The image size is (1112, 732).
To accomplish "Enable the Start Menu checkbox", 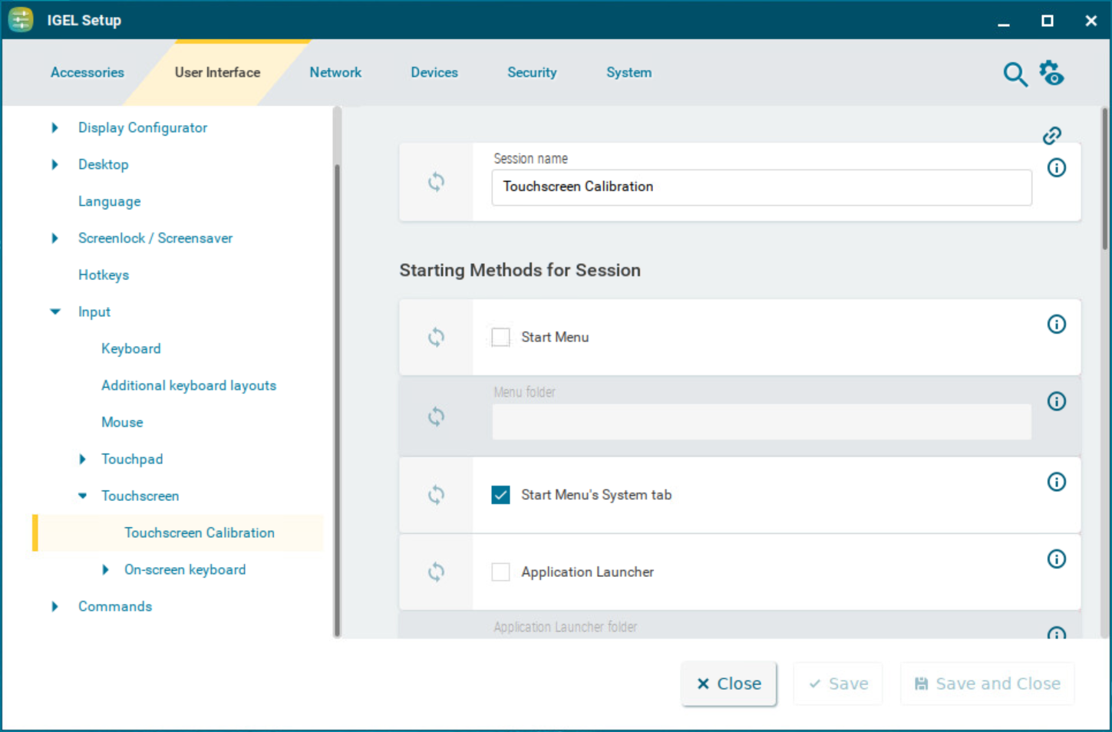I will [500, 338].
